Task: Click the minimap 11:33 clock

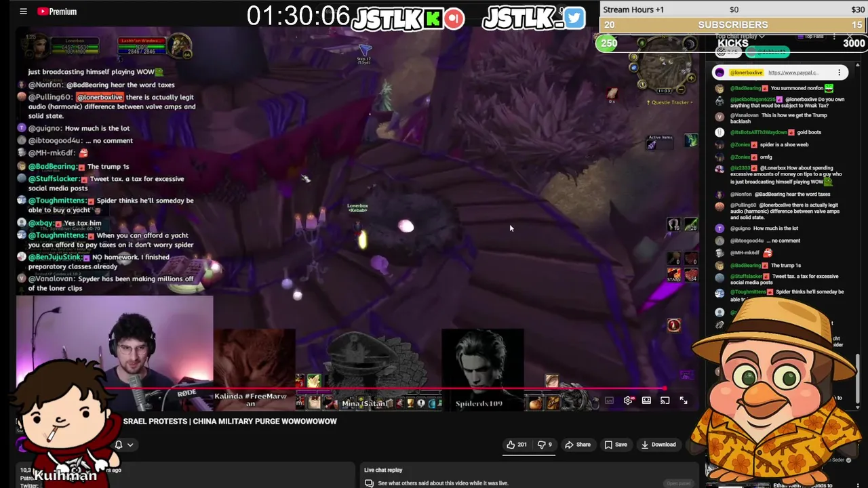Action: pyautogui.click(x=663, y=90)
